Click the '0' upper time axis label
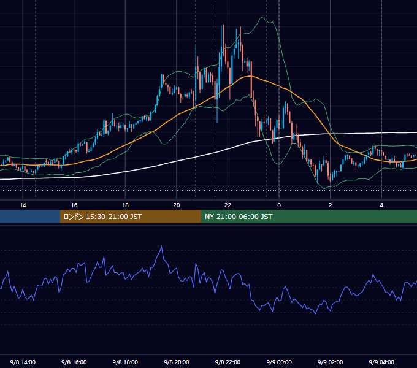This screenshot has height=368, width=417. click(x=279, y=205)
